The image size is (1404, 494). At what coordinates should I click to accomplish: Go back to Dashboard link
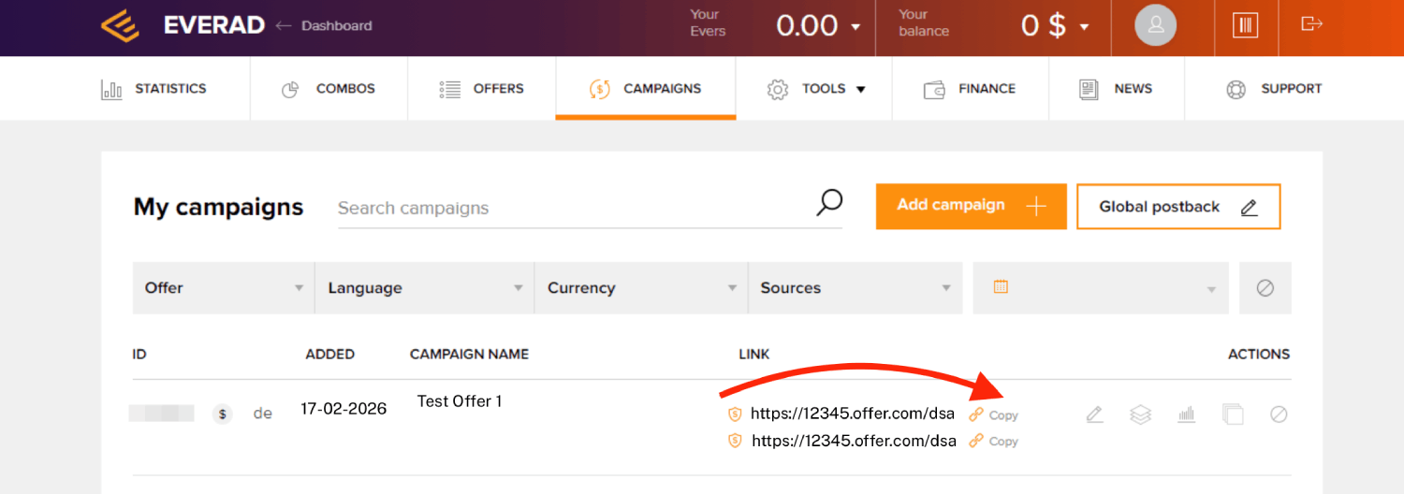click(324, 25)
